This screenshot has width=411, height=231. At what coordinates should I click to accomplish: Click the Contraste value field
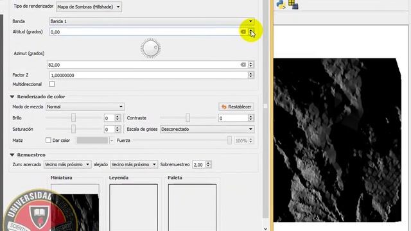[x=233, y=118]
